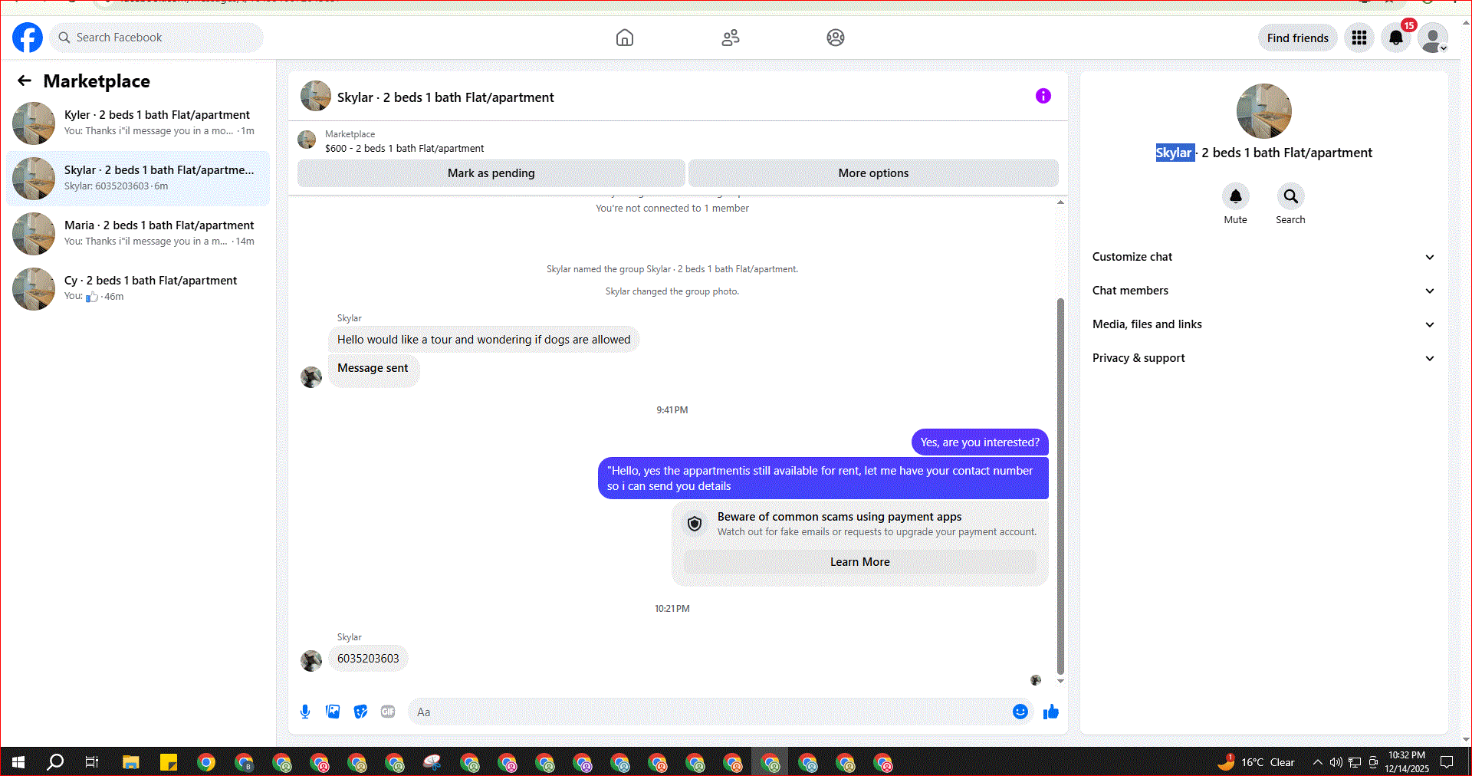Send a voice clip with microphone icon
The image size is (1472, 776).
[x=305, y=712]
